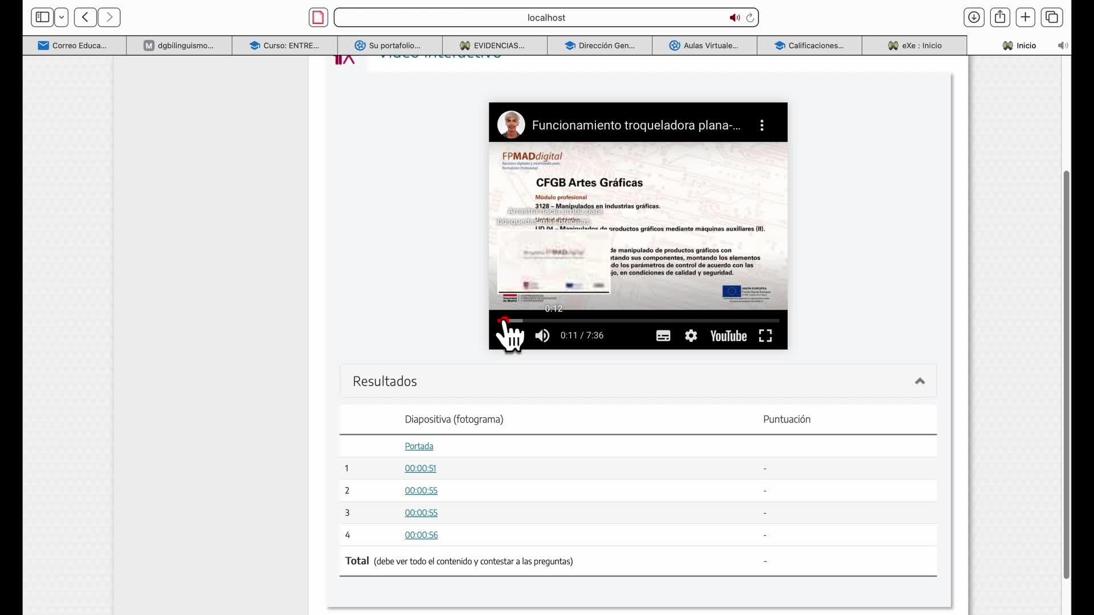Jump to the Portada slide link
The height and width of the screenshot is (615, 1094).
click(x=419, y=446)
